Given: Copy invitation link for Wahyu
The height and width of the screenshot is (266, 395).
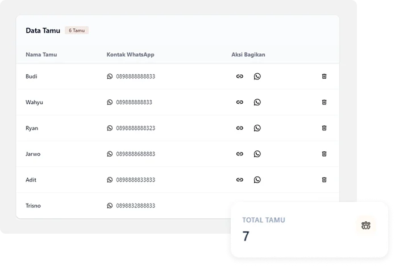Looking at the screenshot, I should tap(239, 102).
